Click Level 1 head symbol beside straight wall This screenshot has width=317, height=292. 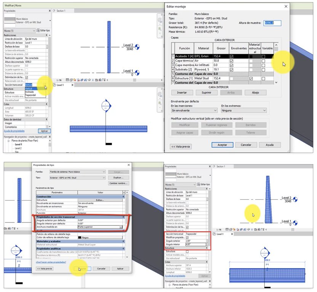(x=137, y=73)
